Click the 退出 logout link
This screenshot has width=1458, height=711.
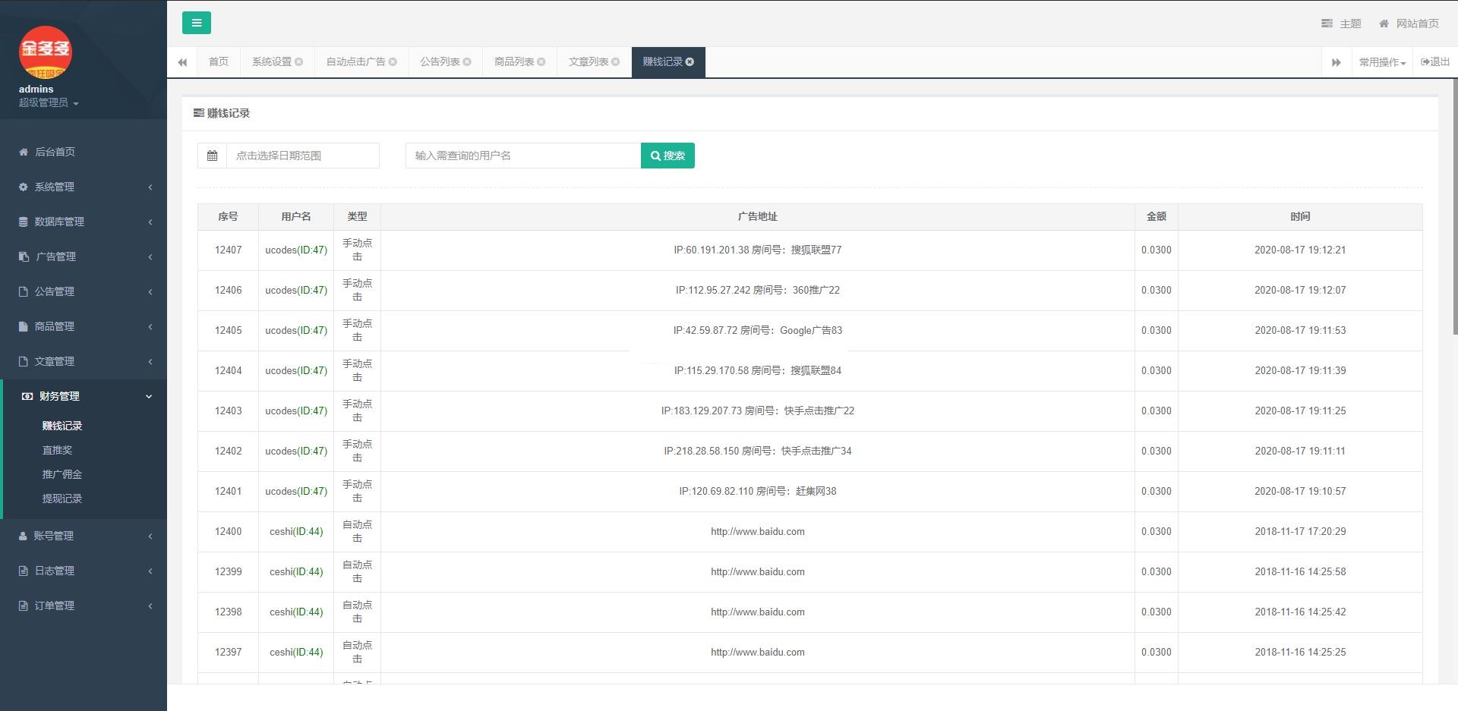pos(1435,62)
